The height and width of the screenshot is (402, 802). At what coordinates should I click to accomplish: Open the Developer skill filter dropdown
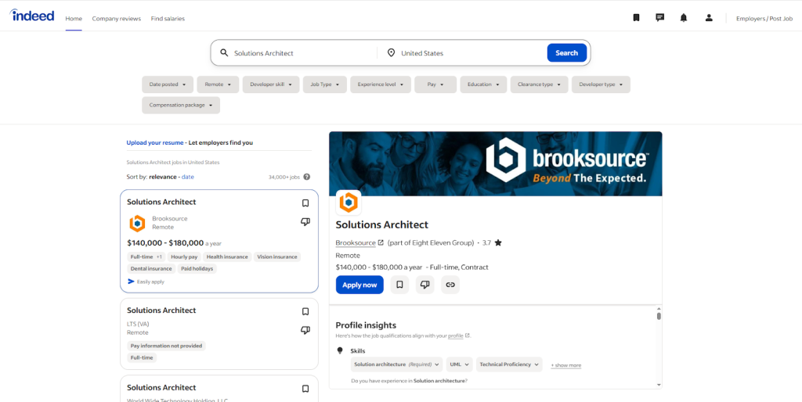pos(270,84)
